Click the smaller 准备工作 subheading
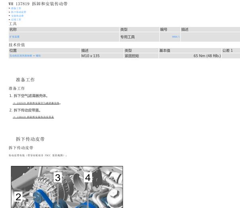Image resolution: width=240 pixels, height=208 pixels. (x=17, y=89)
